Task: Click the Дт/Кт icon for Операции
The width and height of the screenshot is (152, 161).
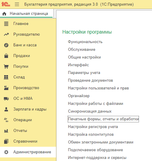Action: pyautogui.click(x=6, y=120)
